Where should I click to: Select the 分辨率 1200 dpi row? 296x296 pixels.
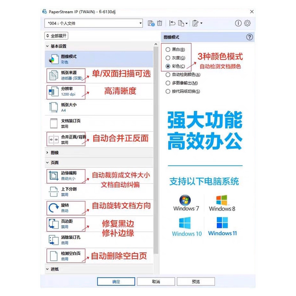pos(99,91)
